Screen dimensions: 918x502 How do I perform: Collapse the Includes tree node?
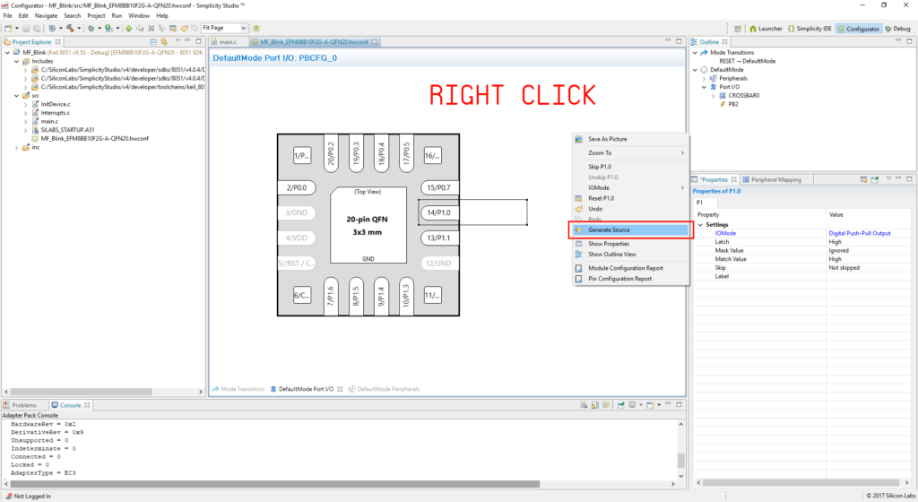15,61
